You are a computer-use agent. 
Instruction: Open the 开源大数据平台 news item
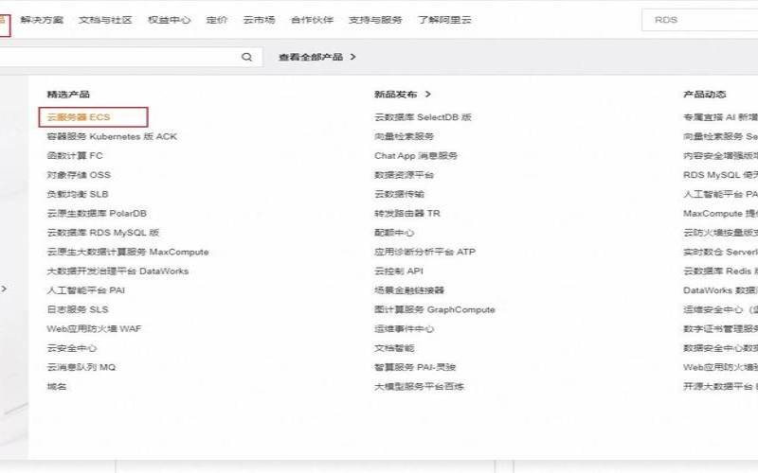(x=720, y=387)
